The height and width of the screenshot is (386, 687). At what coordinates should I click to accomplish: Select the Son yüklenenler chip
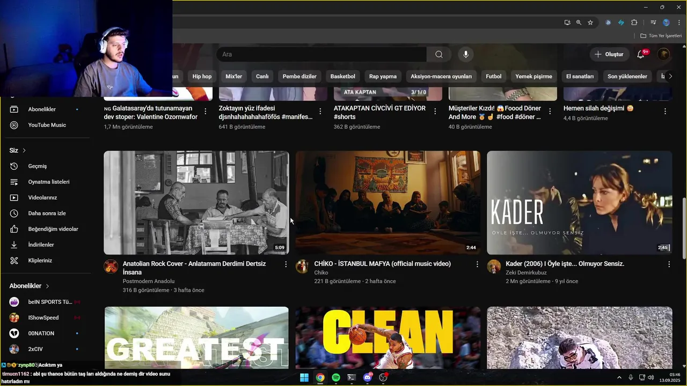point(627,76)
